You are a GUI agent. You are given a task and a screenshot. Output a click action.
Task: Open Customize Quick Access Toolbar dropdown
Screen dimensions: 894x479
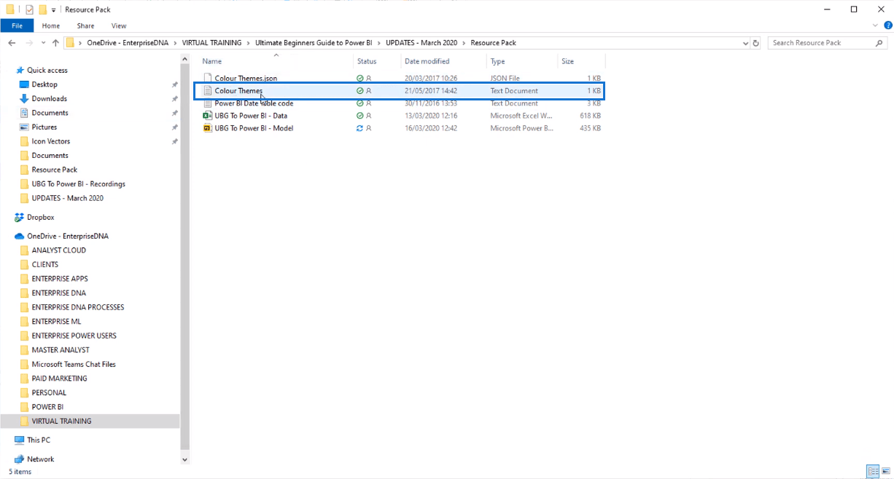point(54,9)
